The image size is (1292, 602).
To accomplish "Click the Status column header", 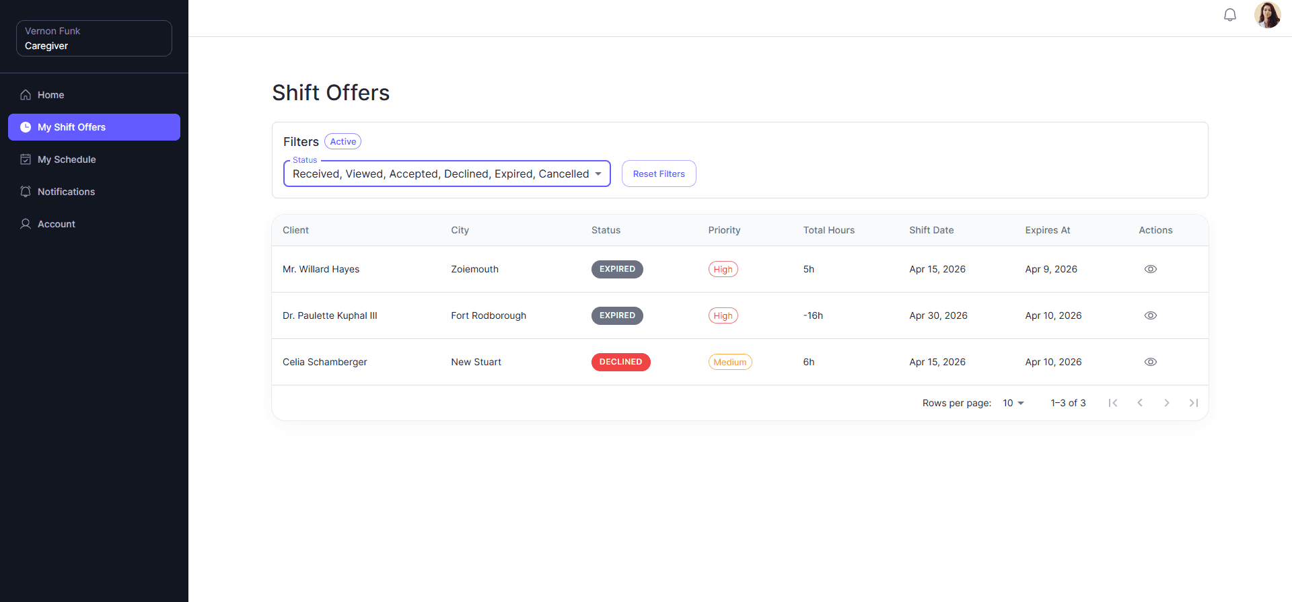I will coord(606,230).
